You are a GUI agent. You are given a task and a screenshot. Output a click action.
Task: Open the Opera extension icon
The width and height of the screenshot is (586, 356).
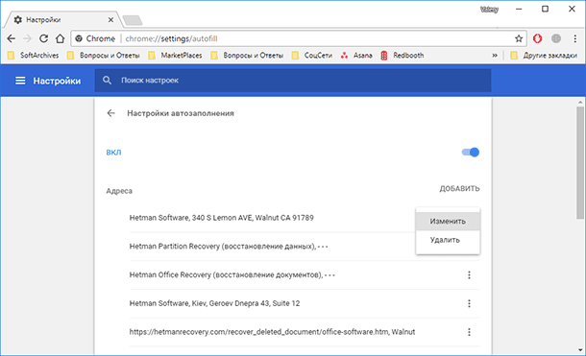click(537, 38)
